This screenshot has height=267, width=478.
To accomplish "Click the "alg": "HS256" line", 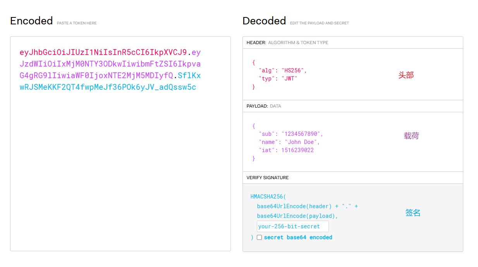I will pyautogui.click(x=283, y=70).
